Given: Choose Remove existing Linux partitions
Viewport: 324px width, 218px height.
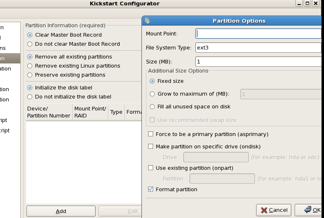Looking at the screenshot, I should [29, 66].
